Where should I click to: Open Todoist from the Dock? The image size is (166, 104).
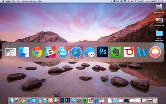(x=90, y=100)
